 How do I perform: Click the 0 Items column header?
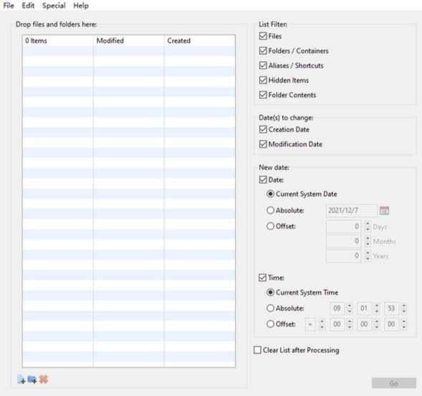[x=58, y=41]
